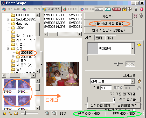146x118 pixels.
Task: Click the file list scroll right arrow
Action: [x=80, y=34]
